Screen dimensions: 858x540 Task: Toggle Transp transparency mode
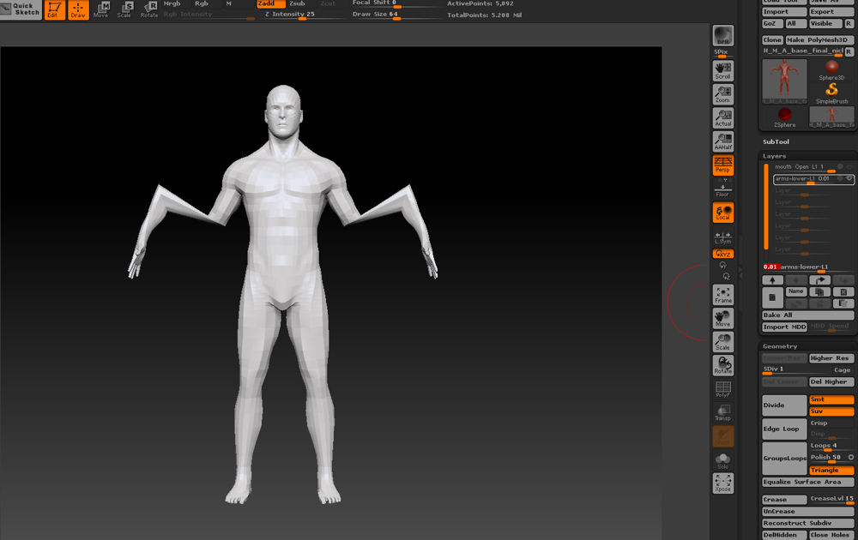click(x=722, y=412)
